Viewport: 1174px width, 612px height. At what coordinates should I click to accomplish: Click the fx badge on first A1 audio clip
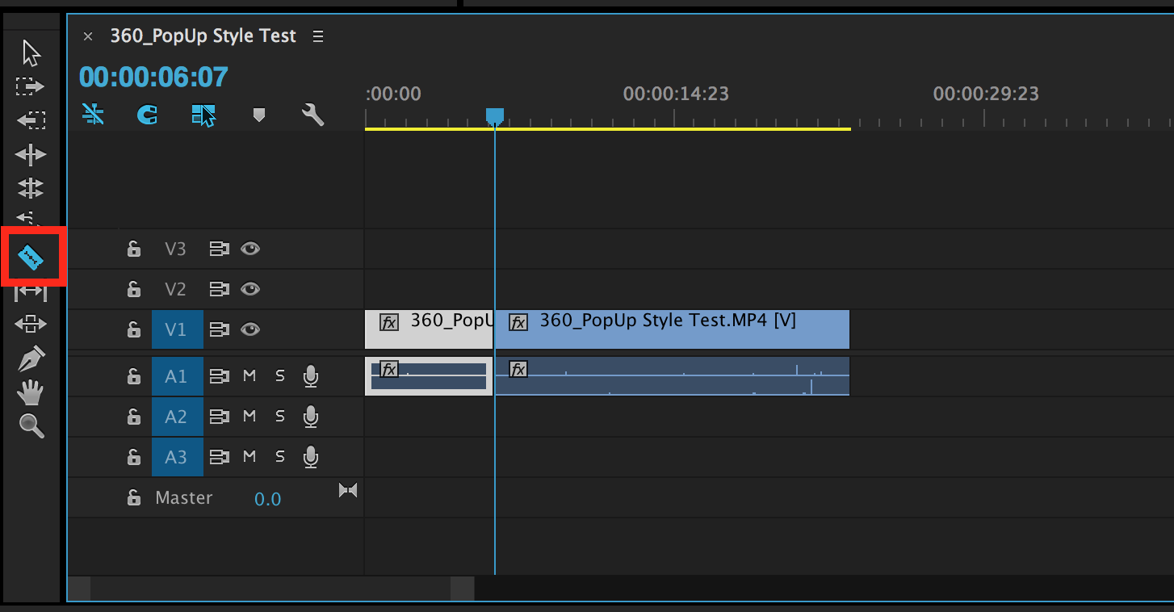click(x=389, y=370)
